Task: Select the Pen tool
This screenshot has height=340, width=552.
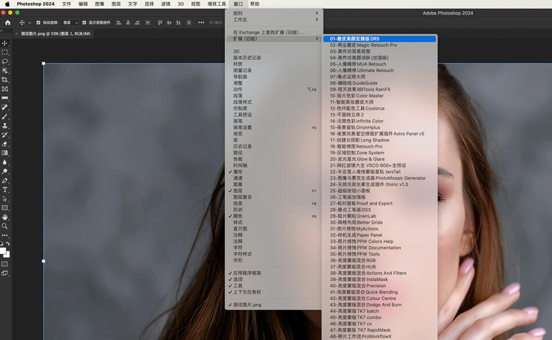Action: coord(5,181)
